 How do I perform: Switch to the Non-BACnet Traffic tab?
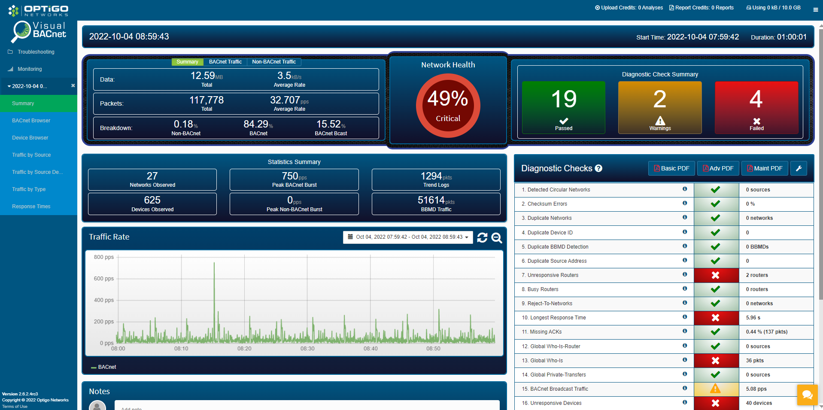tap(274, 62)
